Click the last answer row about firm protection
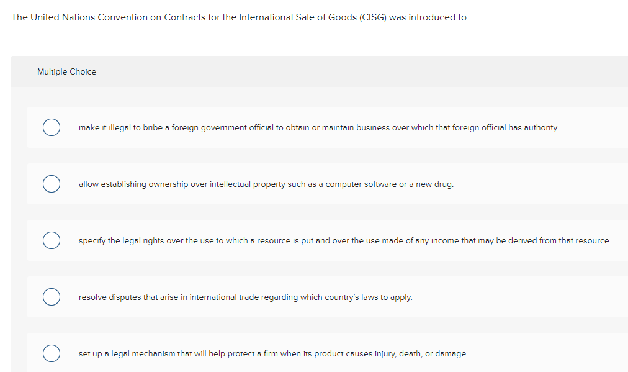 coord(273,353)
